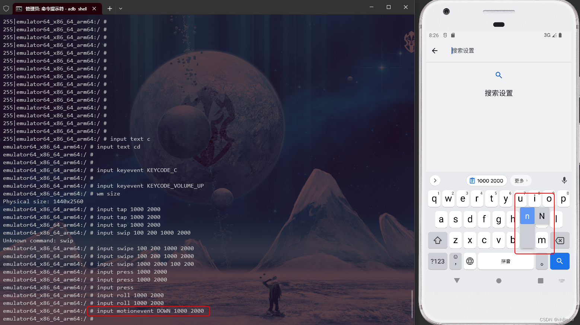The height and width of the screenshot is (325, 580).
Task: Tap the v key
Action: click(499, 240)
